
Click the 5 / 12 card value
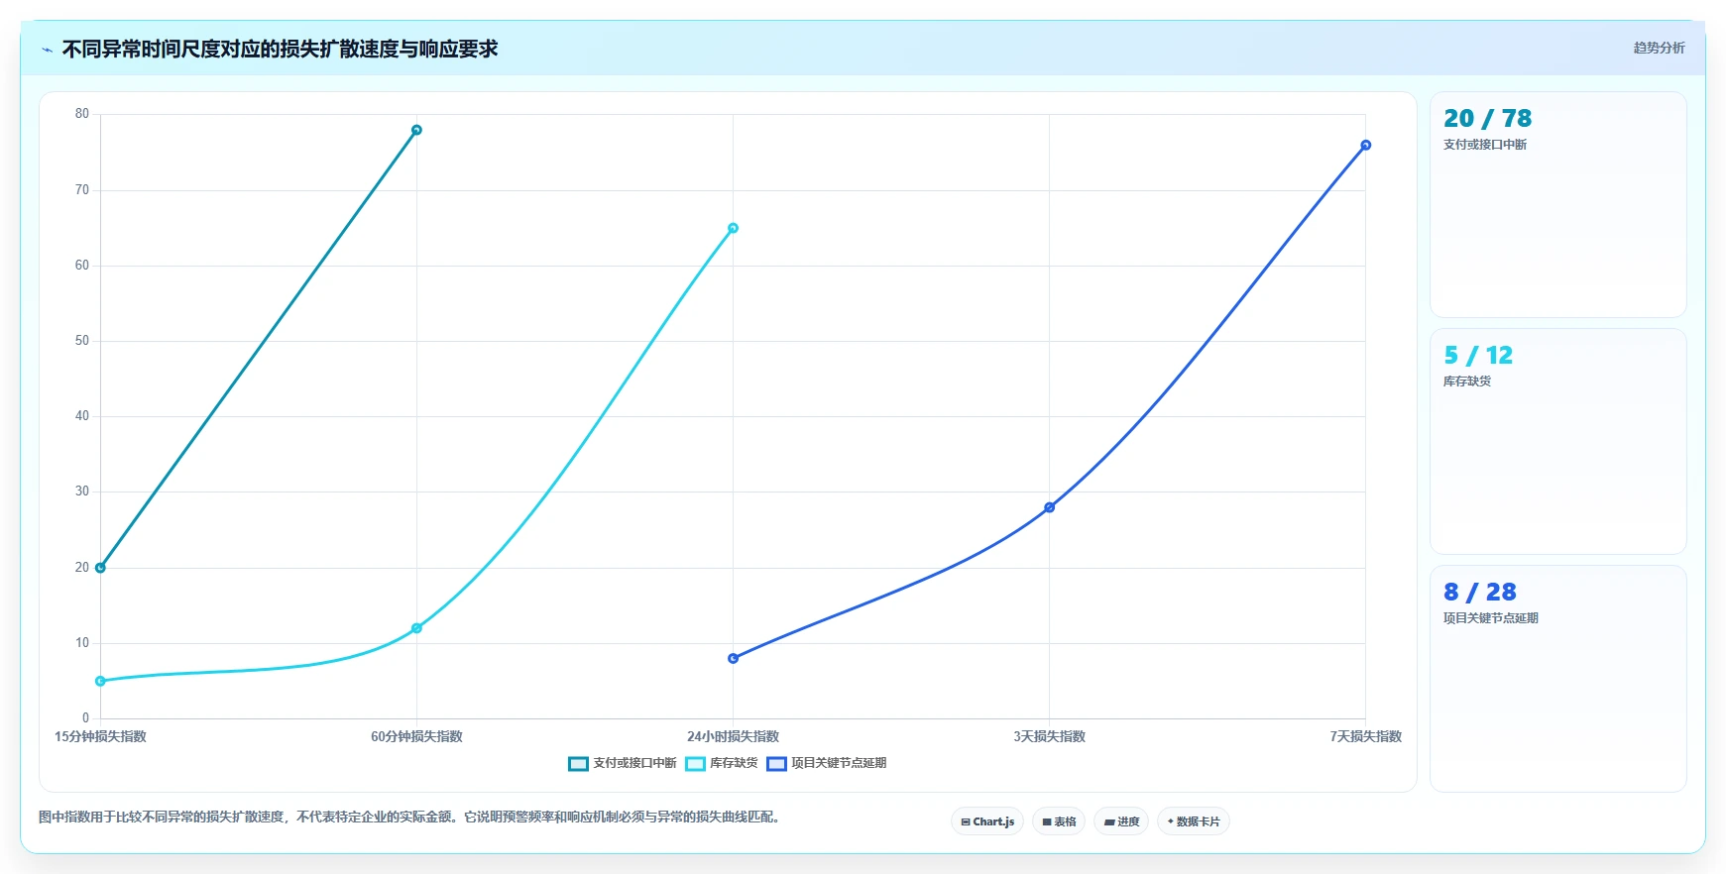(1478, 356)
